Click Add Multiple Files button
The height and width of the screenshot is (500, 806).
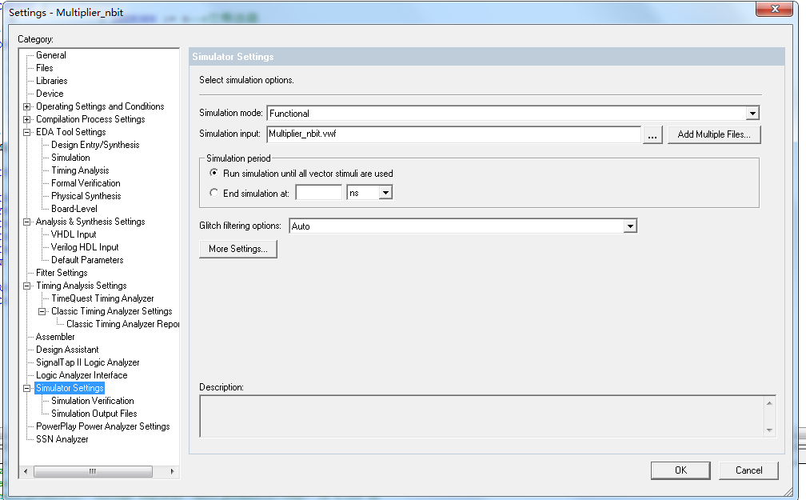(714, 134)
